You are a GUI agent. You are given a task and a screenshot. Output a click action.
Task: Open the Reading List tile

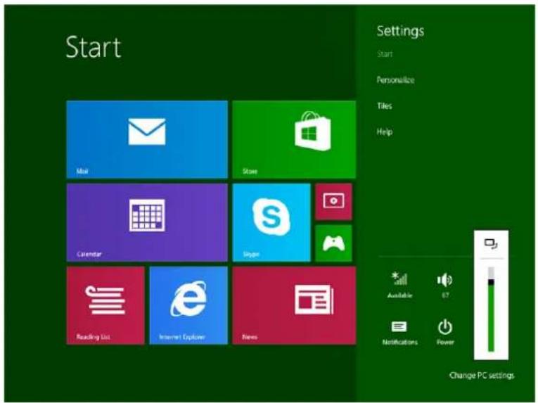tap(105, 305)
